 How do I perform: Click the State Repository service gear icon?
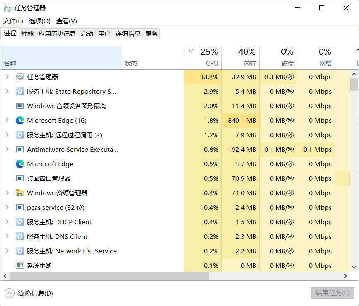tap(19, 91)
